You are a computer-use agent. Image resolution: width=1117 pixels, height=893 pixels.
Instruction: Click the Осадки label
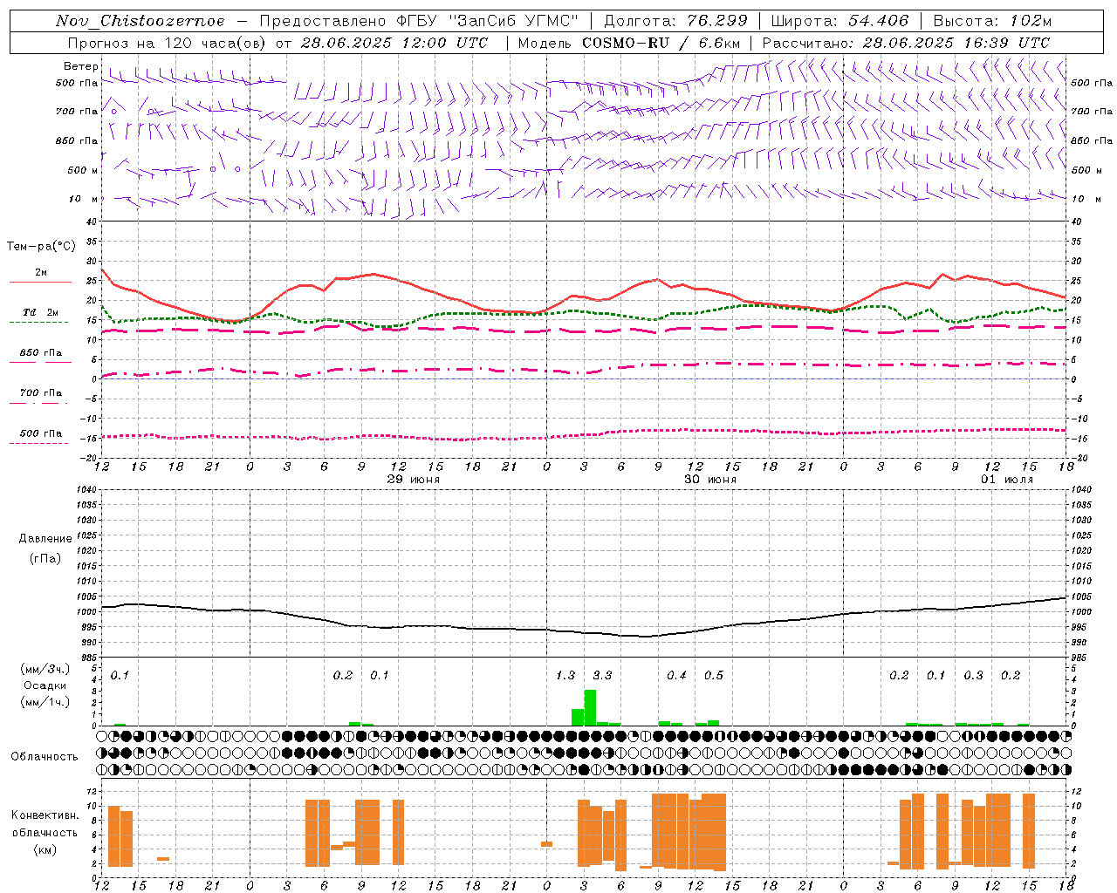(45, 685)
